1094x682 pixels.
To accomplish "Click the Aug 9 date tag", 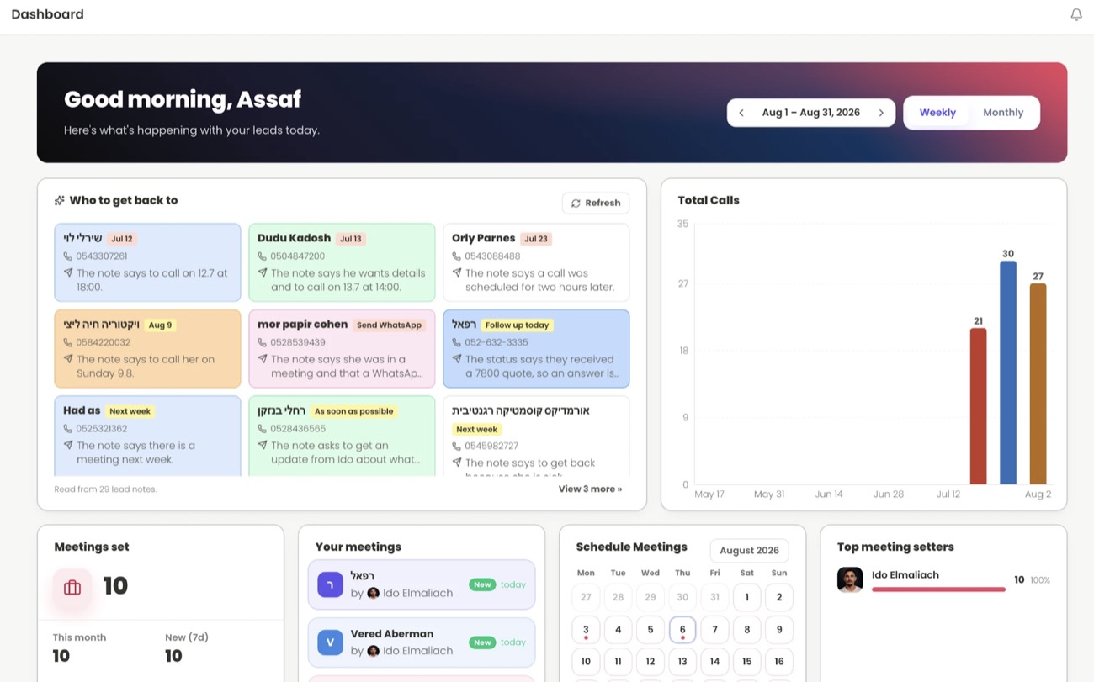I will point(160,325).
